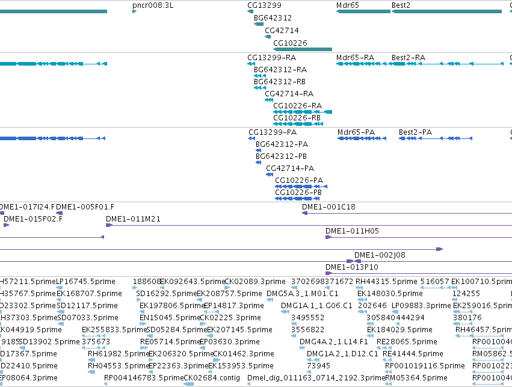Select the CG13299-PA CDS label

(x=273, y=132)
